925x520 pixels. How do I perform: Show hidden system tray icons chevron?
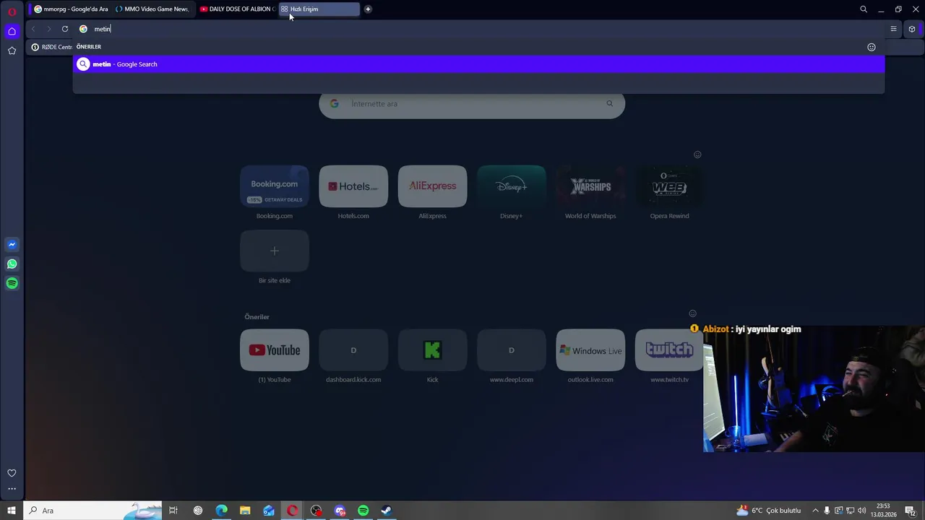pyautogui.click(x=816, y=511)
